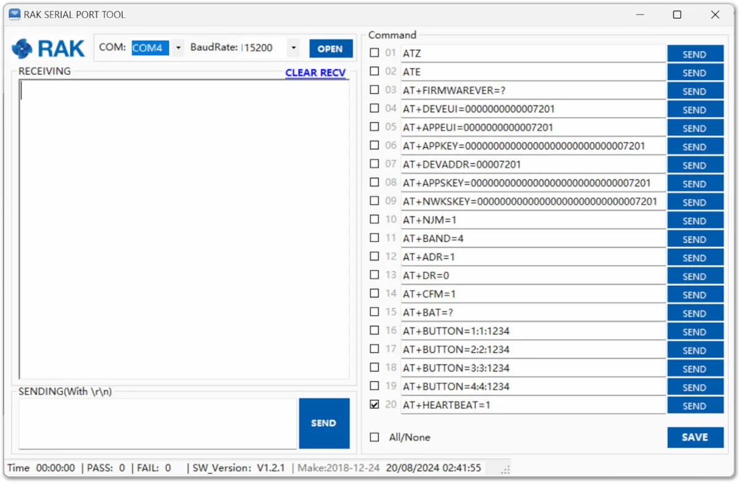
Task: Send the AT+NWKSKEY command
Action: 695,202
